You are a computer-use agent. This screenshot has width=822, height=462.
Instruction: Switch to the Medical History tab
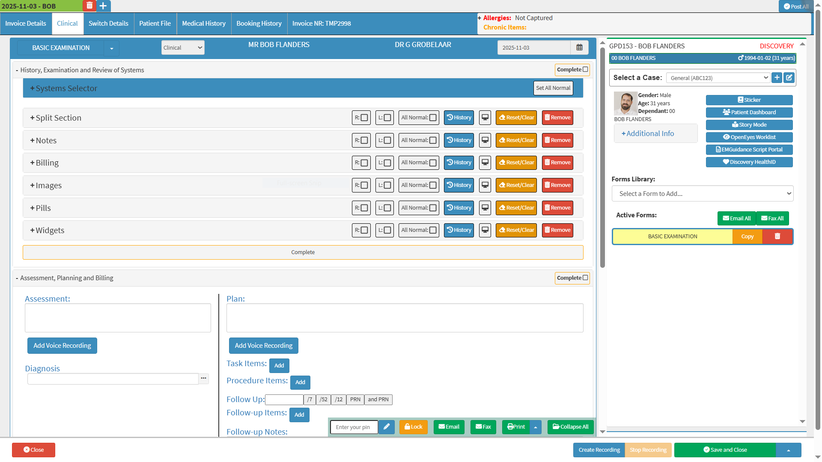[203, 24]
